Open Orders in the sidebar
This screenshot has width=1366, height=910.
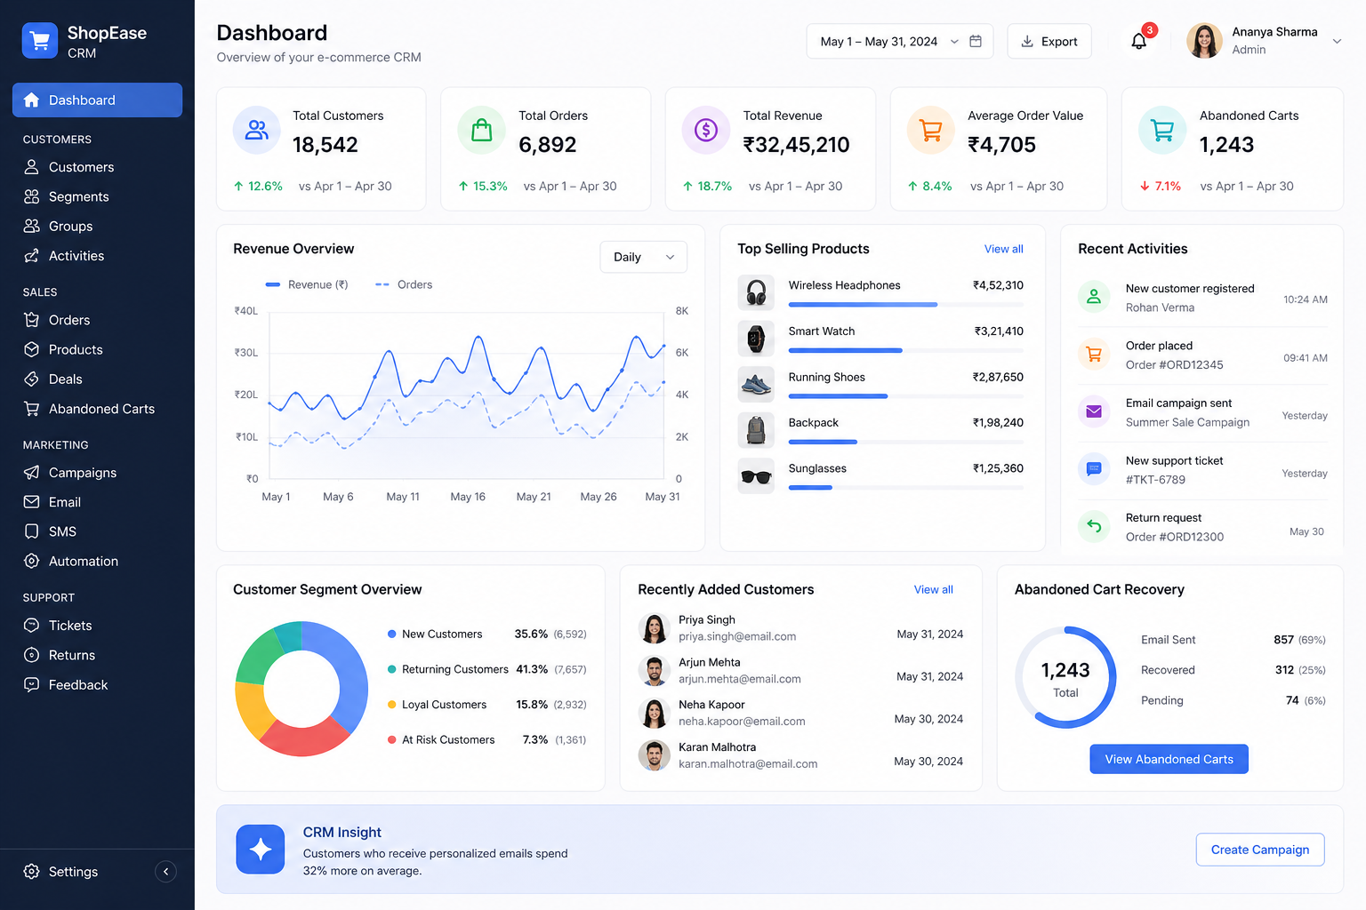coord(97,320)
